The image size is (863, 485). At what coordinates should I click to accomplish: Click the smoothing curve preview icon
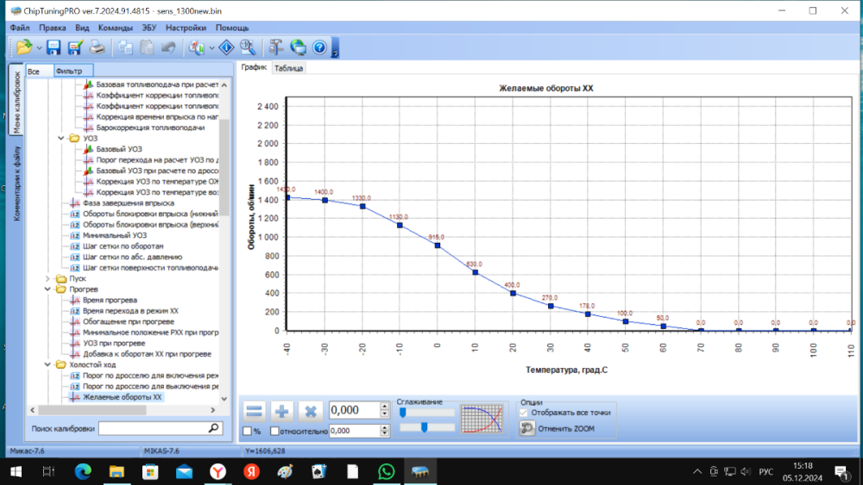coord(482,420)
